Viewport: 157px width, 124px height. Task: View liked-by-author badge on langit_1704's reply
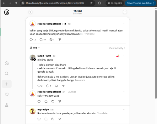coord(118,56)
